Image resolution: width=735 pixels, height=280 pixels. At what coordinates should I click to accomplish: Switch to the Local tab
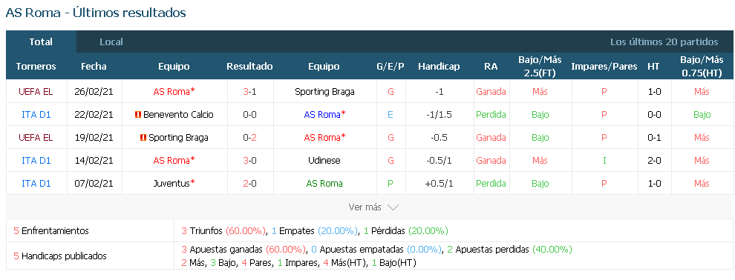111,41
